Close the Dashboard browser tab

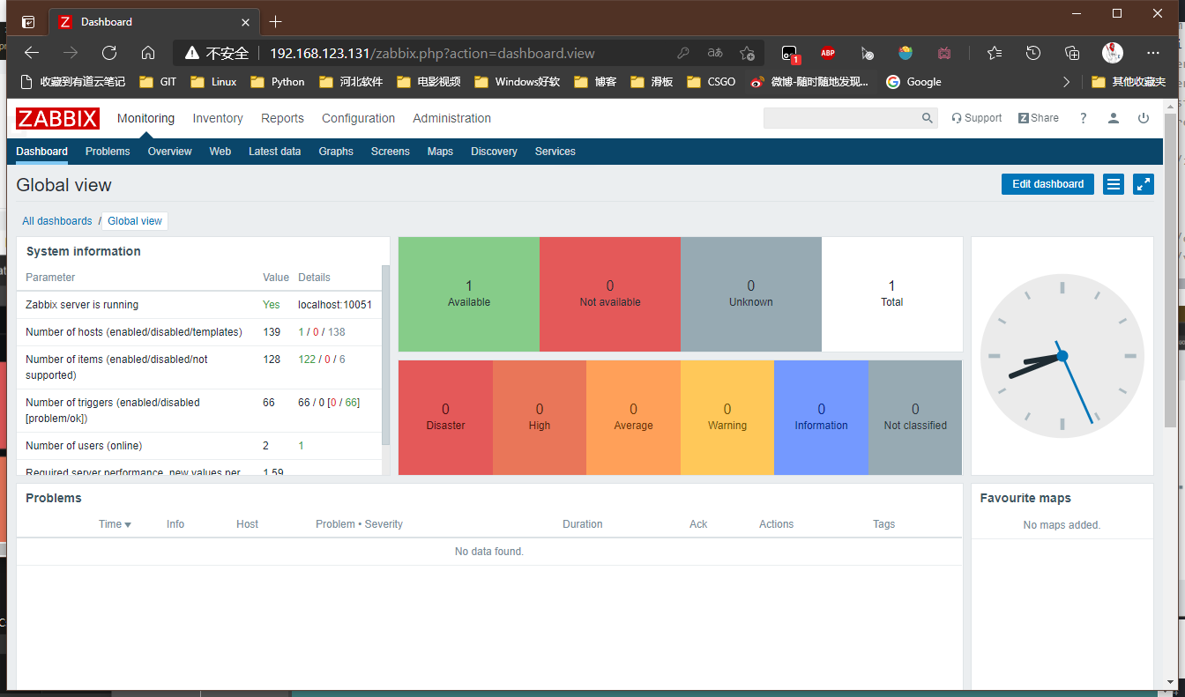246,22
